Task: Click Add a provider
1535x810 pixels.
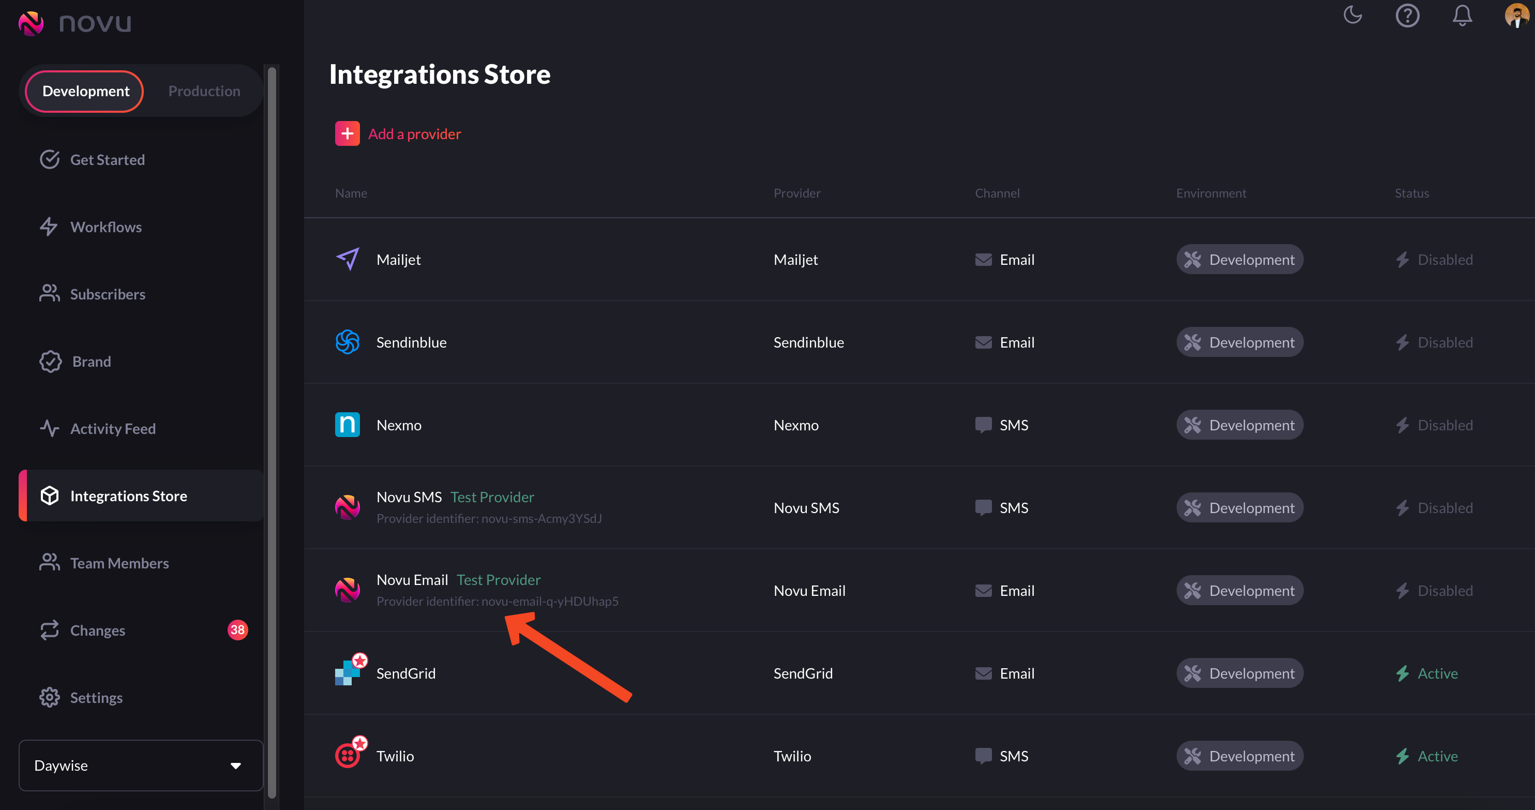Action: click(398, 133)
